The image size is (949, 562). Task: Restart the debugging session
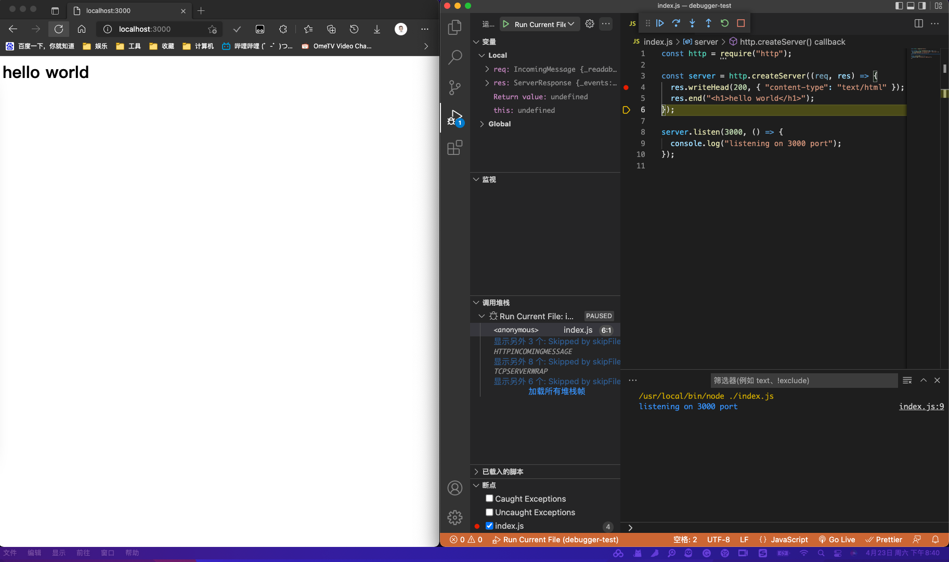coord(724,23)
